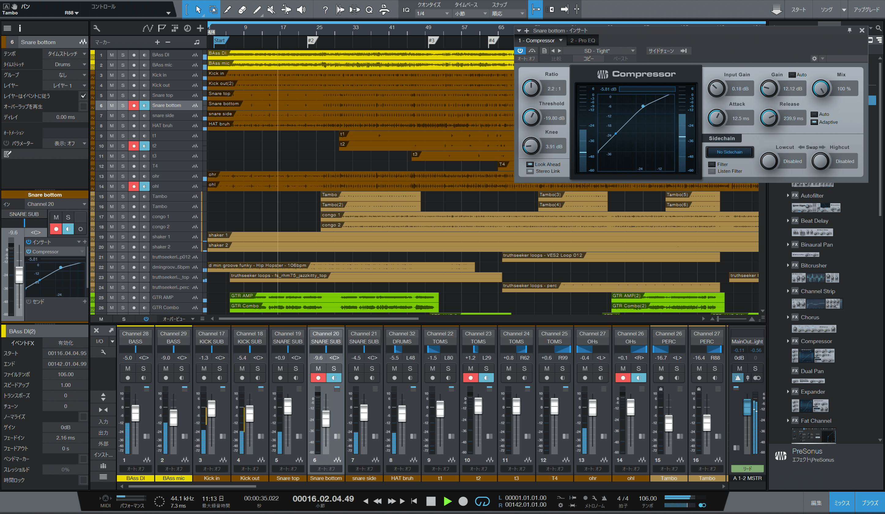
Task: Click Snare bottom channel fader in mixer
Action: pos(325,418)
